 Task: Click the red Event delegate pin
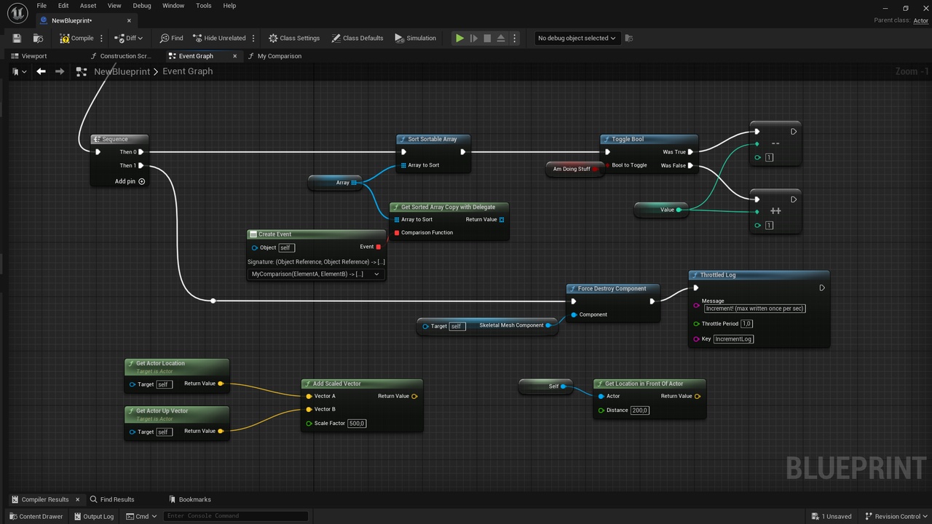378,247
